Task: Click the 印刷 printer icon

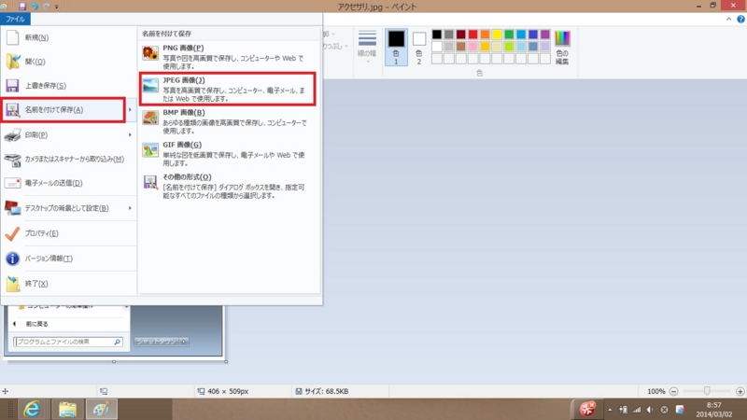Action: (x=12, y=135)
